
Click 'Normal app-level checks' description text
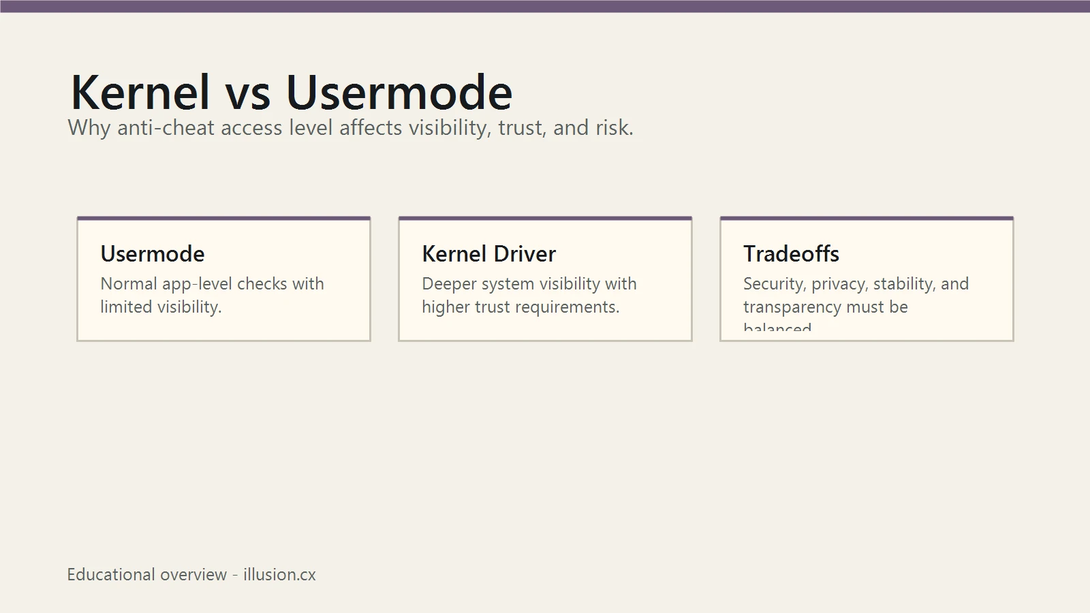[212, 295]
